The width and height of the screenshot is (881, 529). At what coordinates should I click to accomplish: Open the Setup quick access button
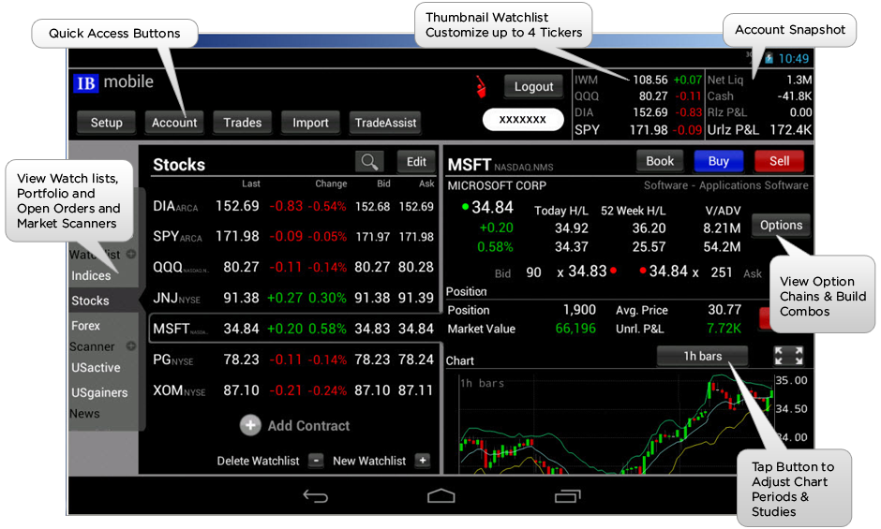pos(106,123)
